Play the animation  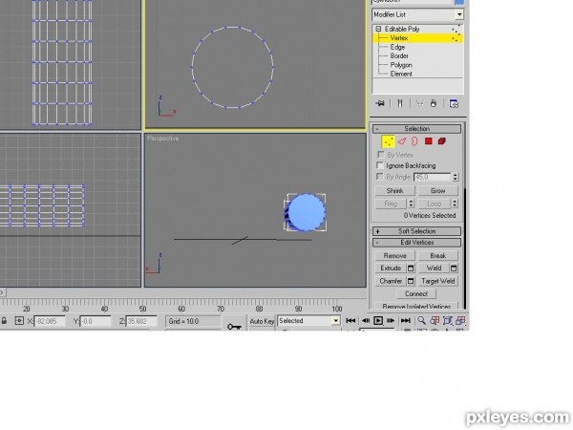[x=378, y=321]
